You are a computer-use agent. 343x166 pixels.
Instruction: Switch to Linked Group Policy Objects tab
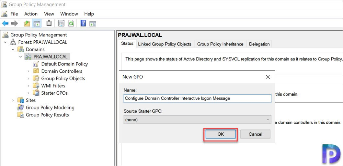pyautogui.click(x=165, y=44)
